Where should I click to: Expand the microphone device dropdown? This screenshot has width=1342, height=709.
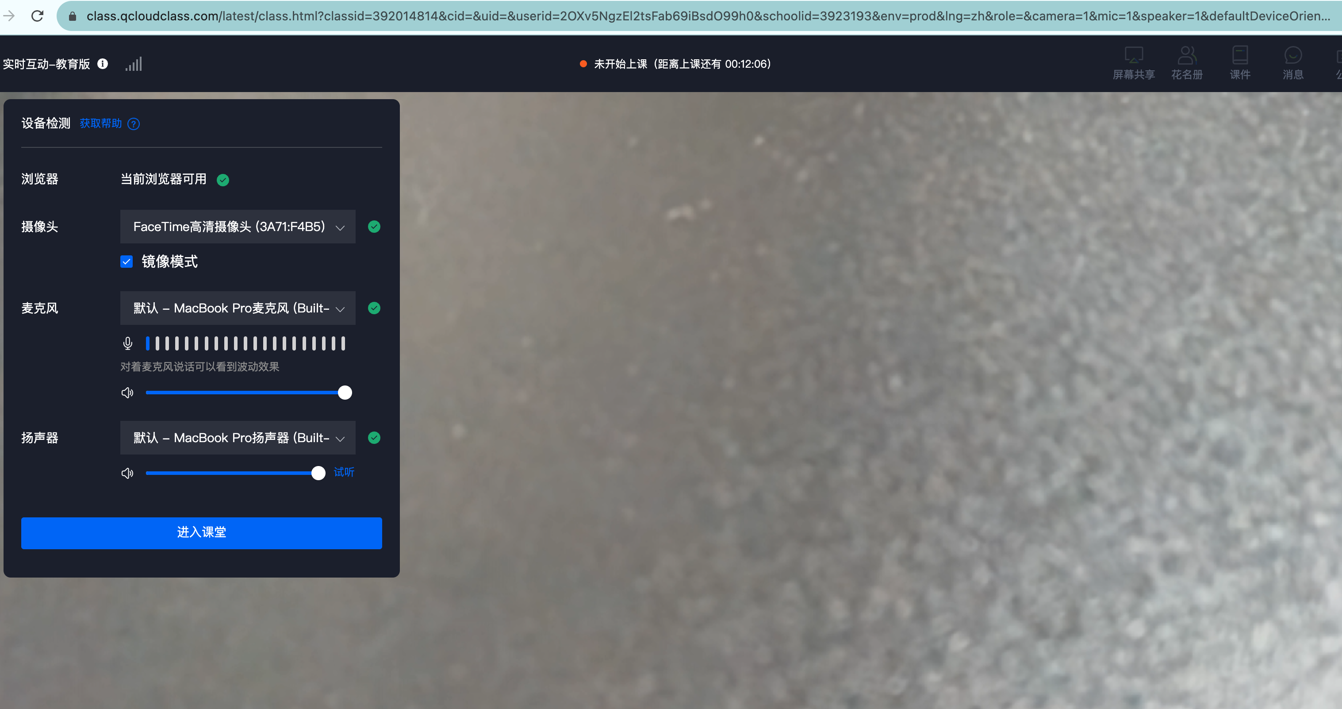pos(238,308)
